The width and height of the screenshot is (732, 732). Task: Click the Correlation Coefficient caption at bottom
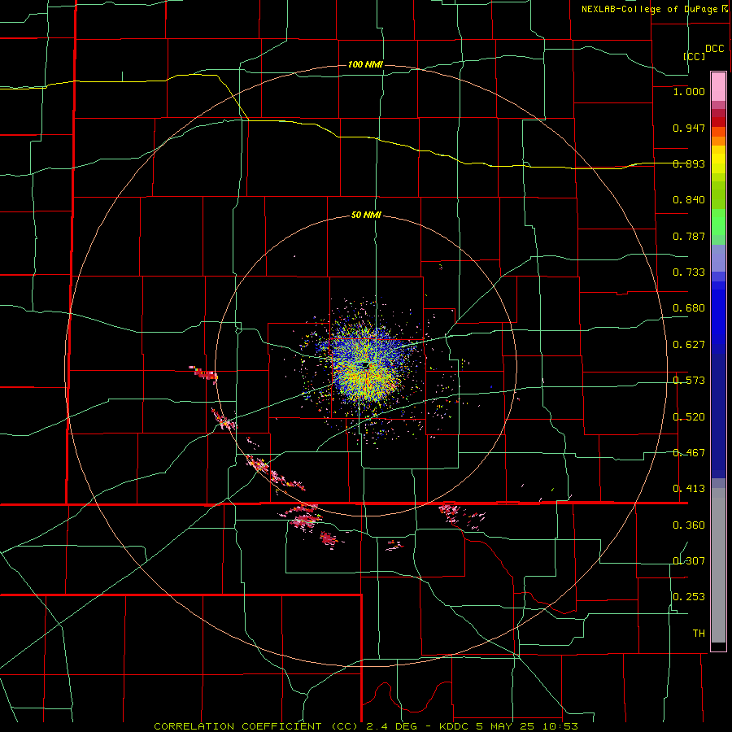click(x=366, y=726)
